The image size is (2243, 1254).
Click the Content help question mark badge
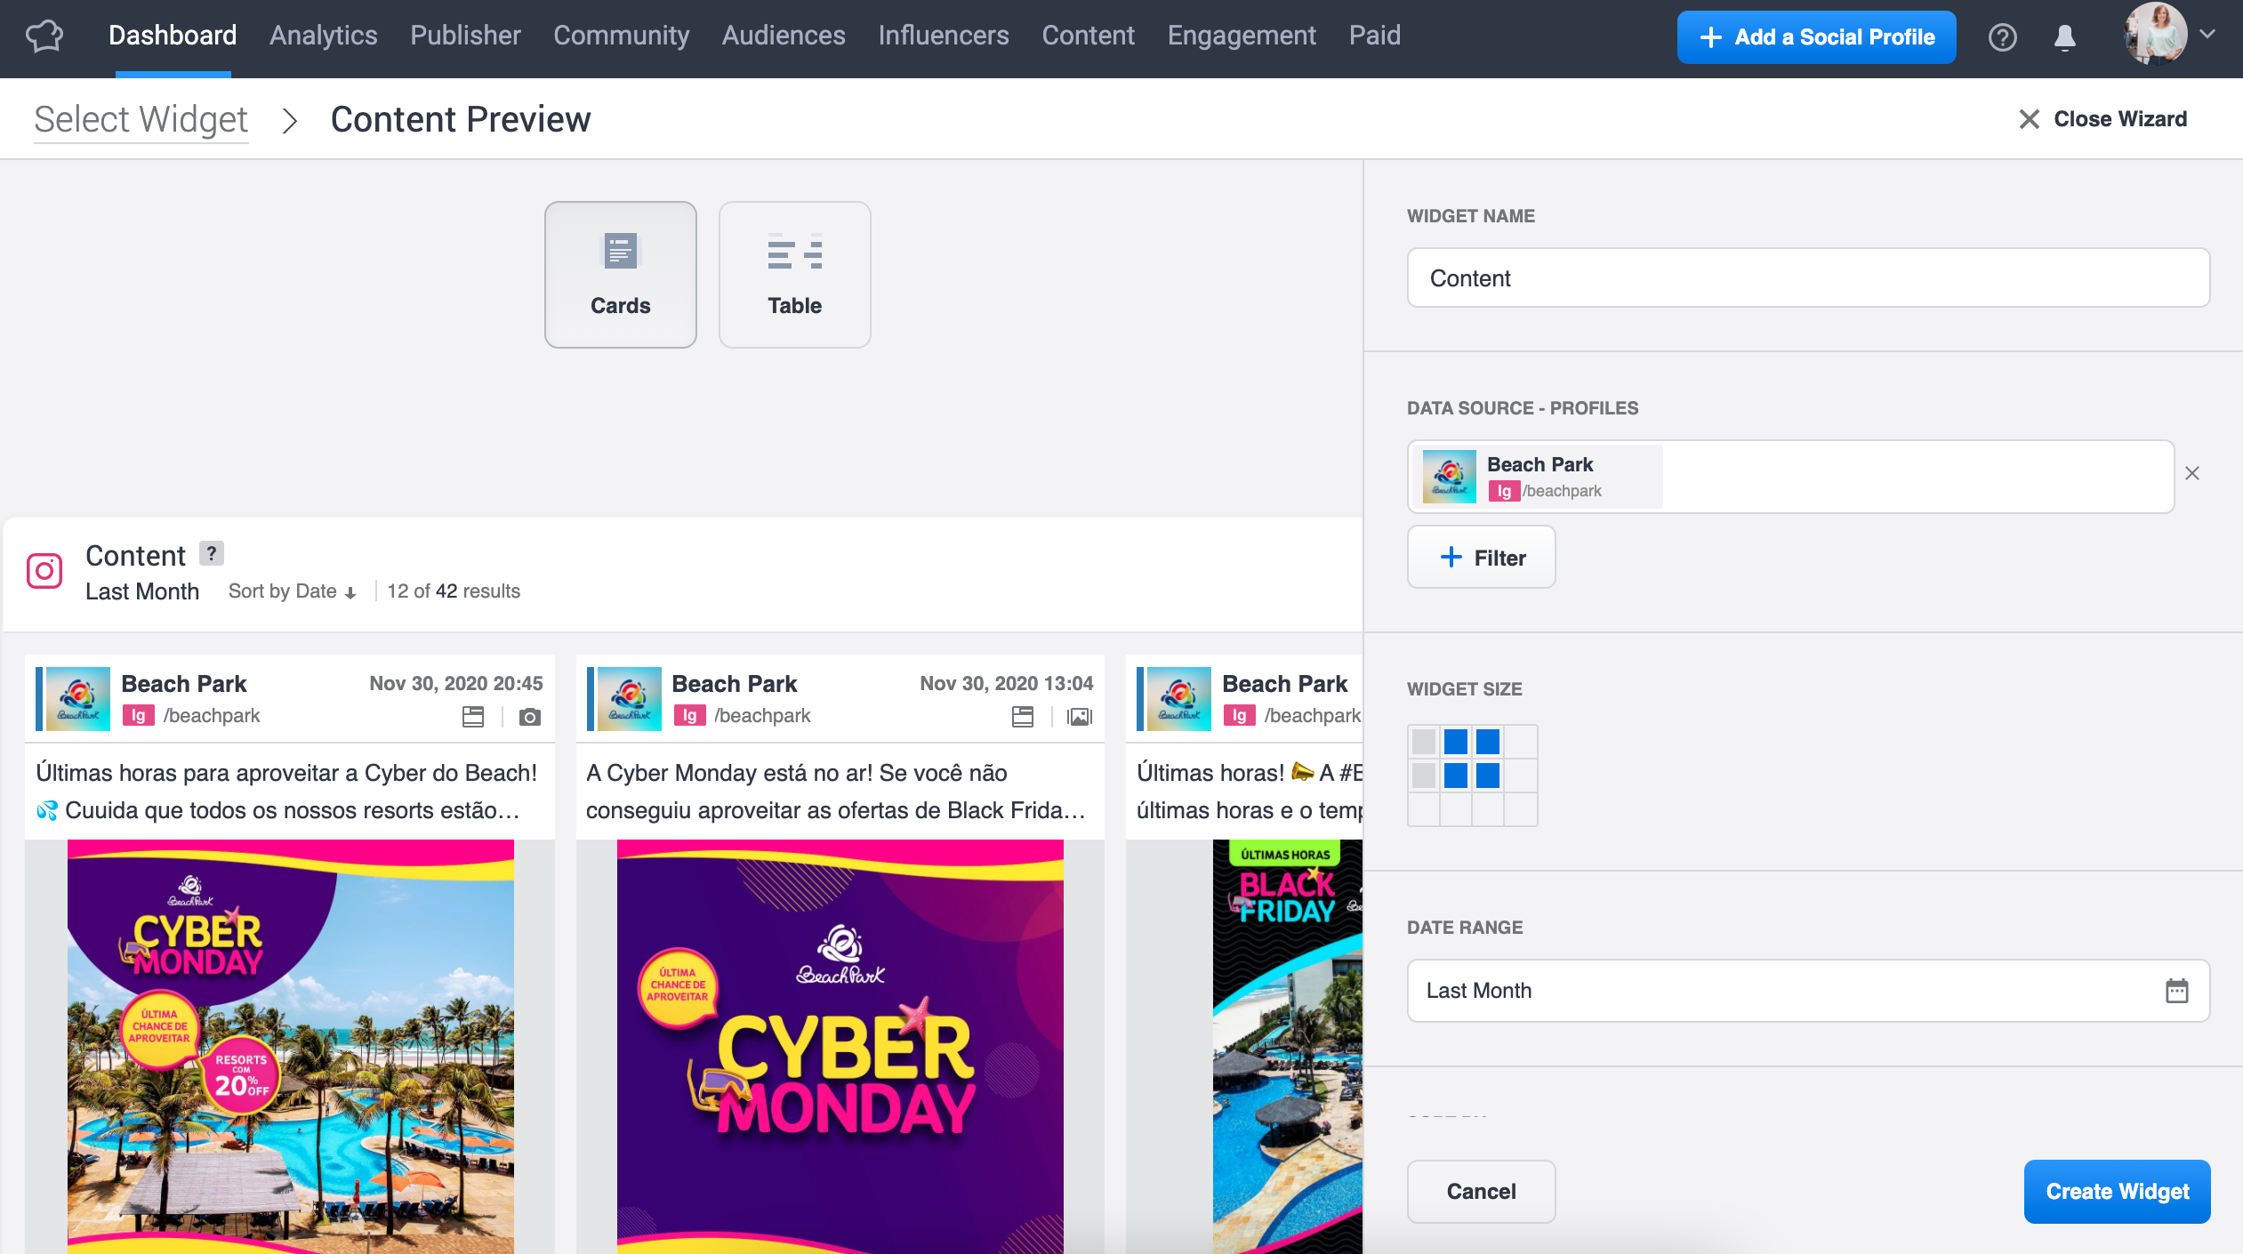(x=211, y=553)
